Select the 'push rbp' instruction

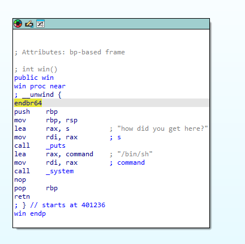[36, 112]
